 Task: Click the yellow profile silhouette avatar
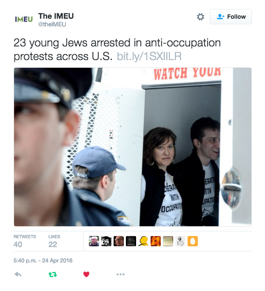[x=143, y=241]
